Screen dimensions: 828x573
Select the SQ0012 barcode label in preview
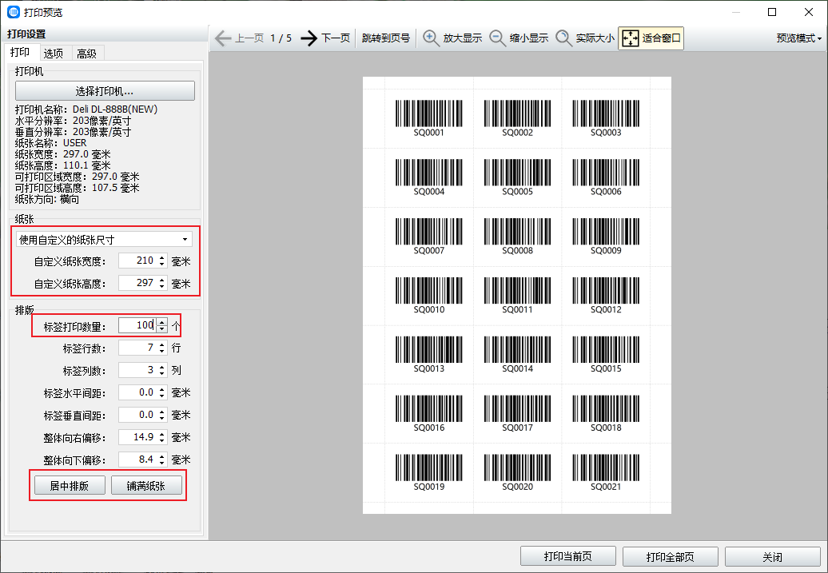(x=606, y=295)
